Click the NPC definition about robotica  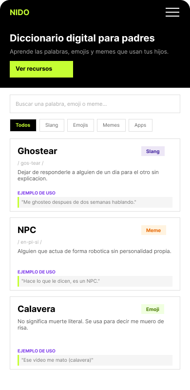(95, 251)
